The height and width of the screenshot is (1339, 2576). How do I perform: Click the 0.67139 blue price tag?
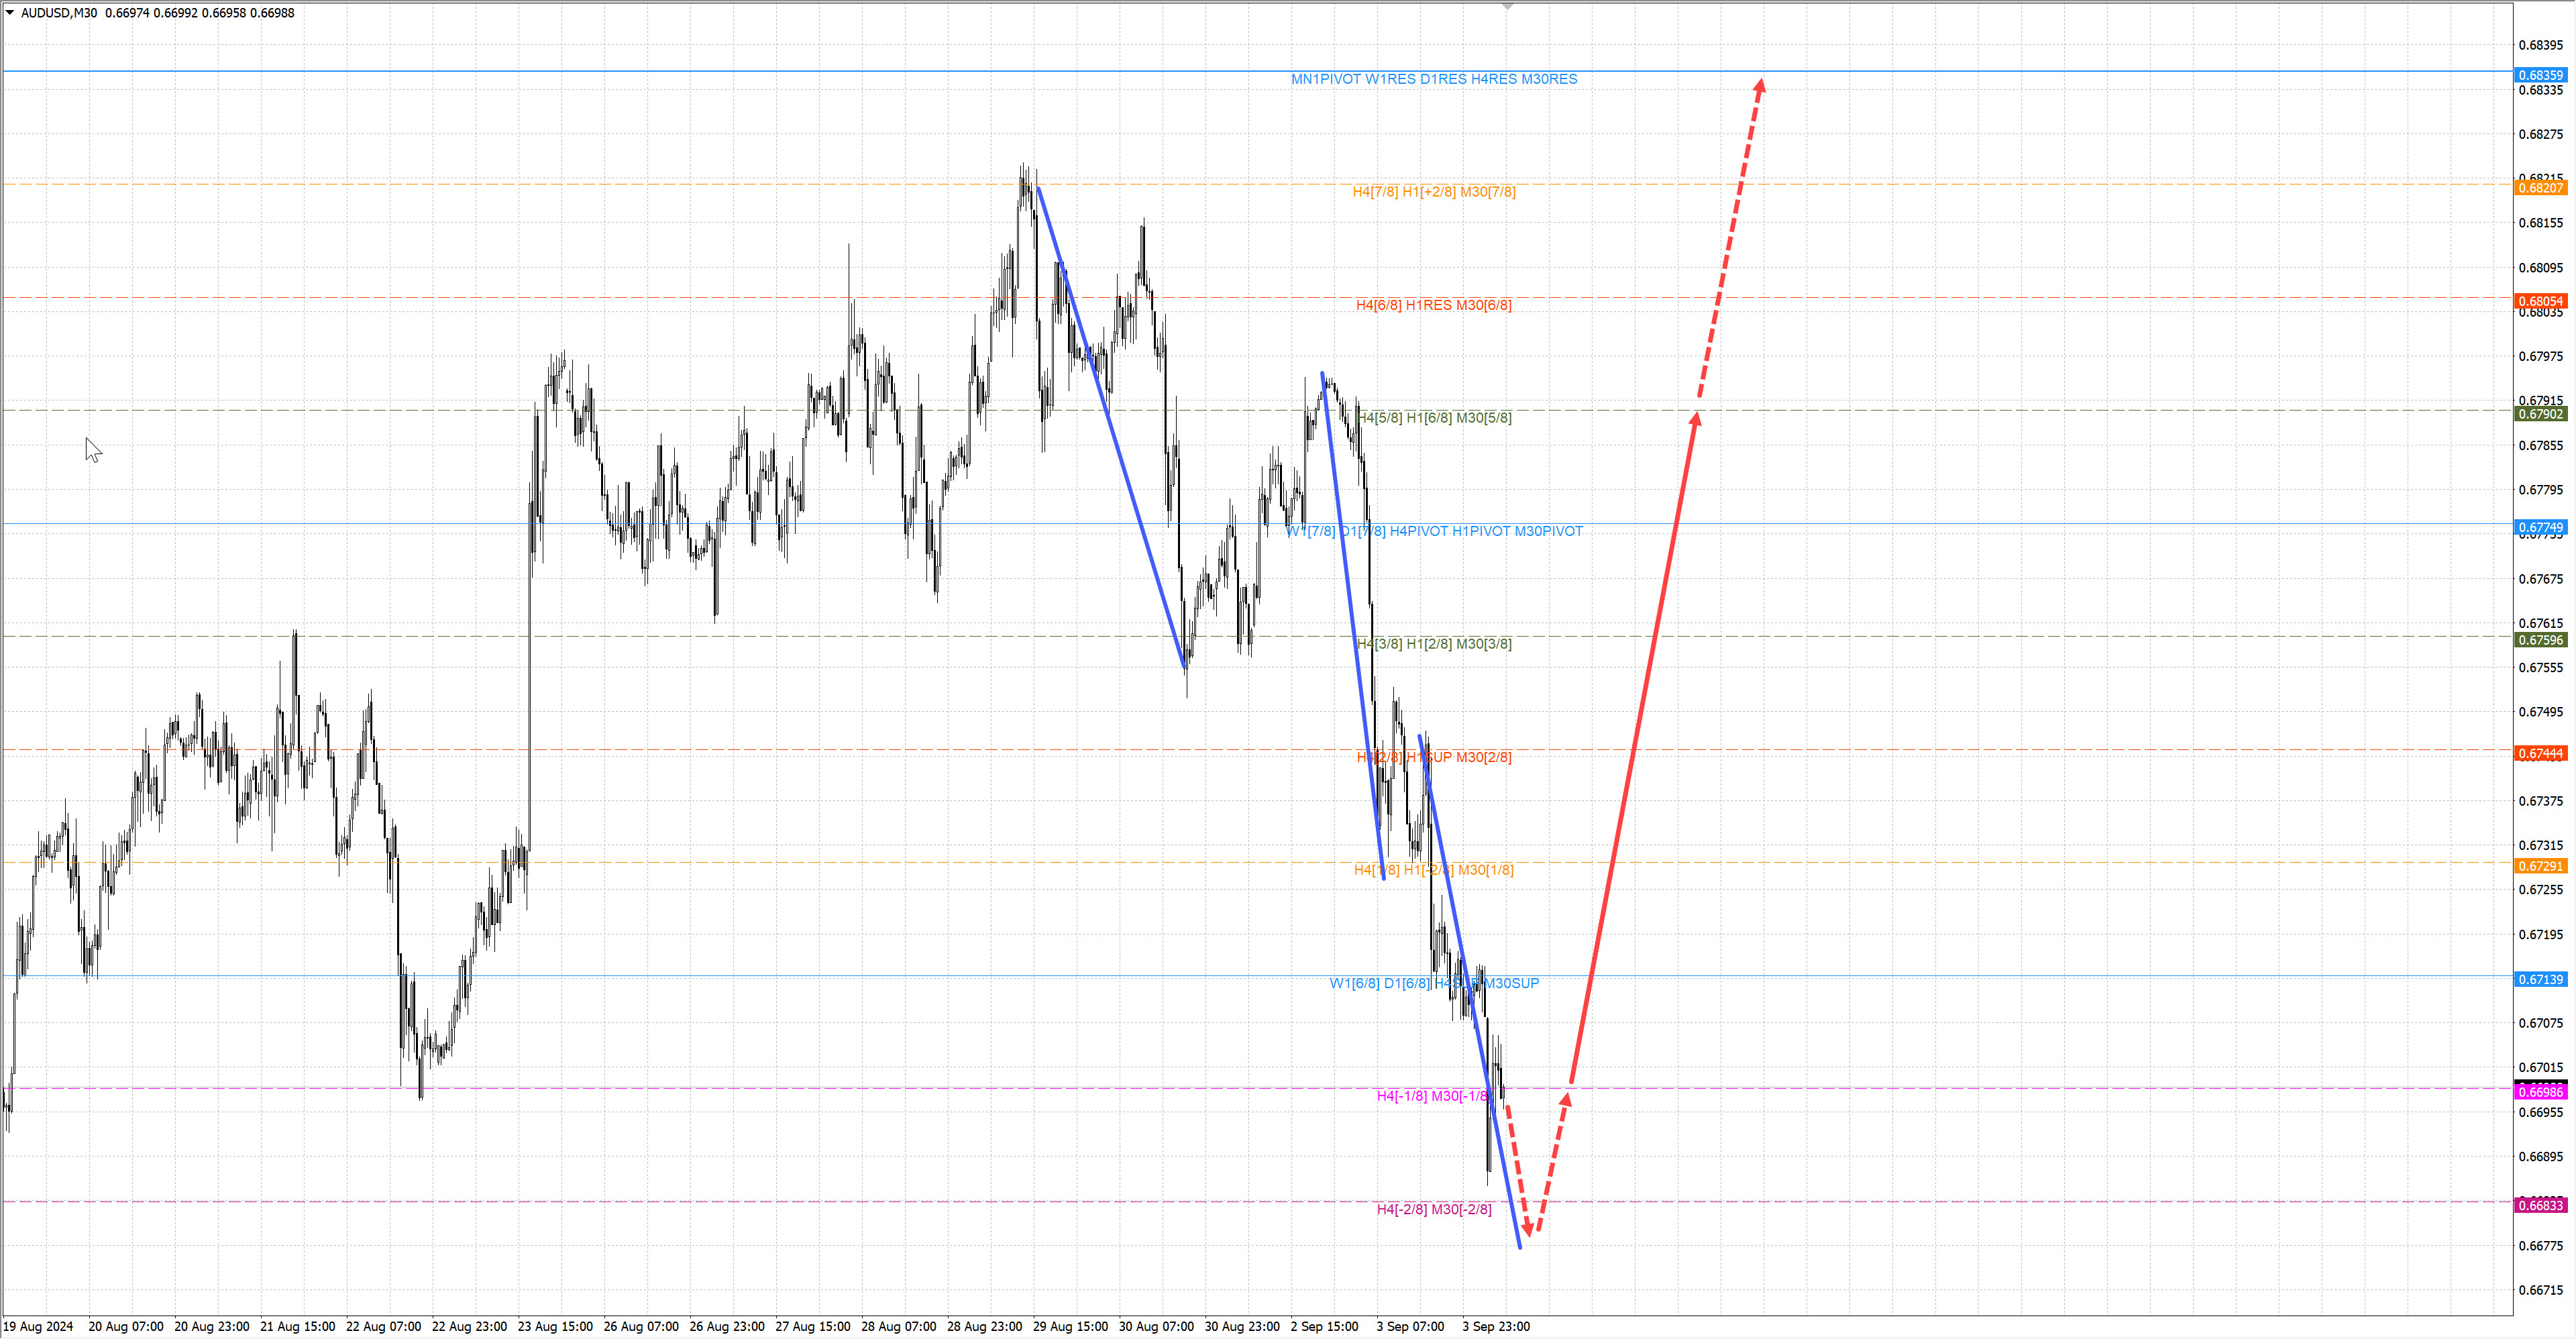2540,979
